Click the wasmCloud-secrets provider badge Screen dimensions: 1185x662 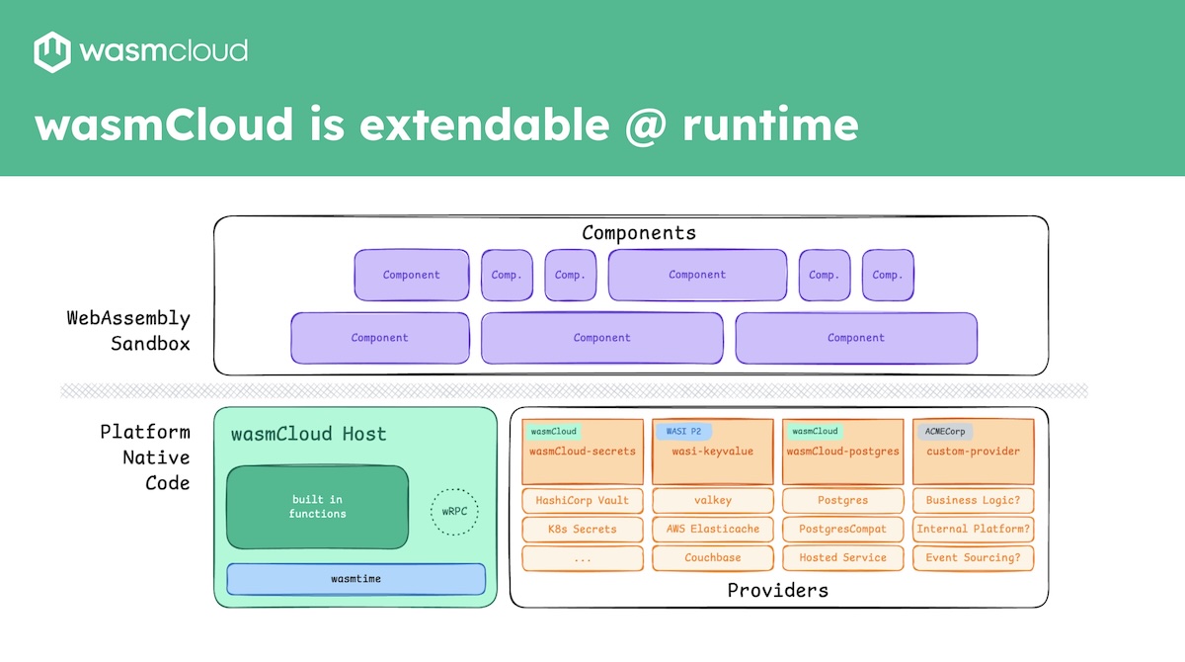click(582, 451)
